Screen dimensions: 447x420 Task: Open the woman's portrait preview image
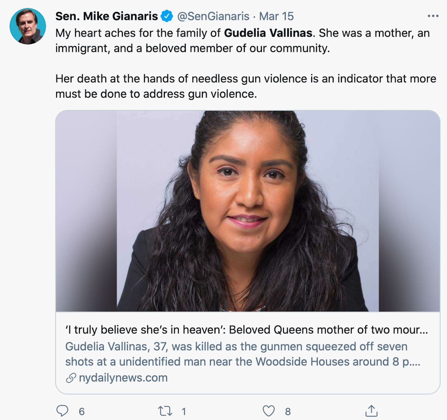(248, 211)
